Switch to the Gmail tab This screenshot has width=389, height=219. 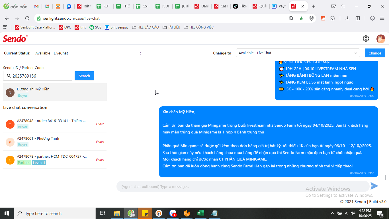pyautogui.click(x=36, y=6)
